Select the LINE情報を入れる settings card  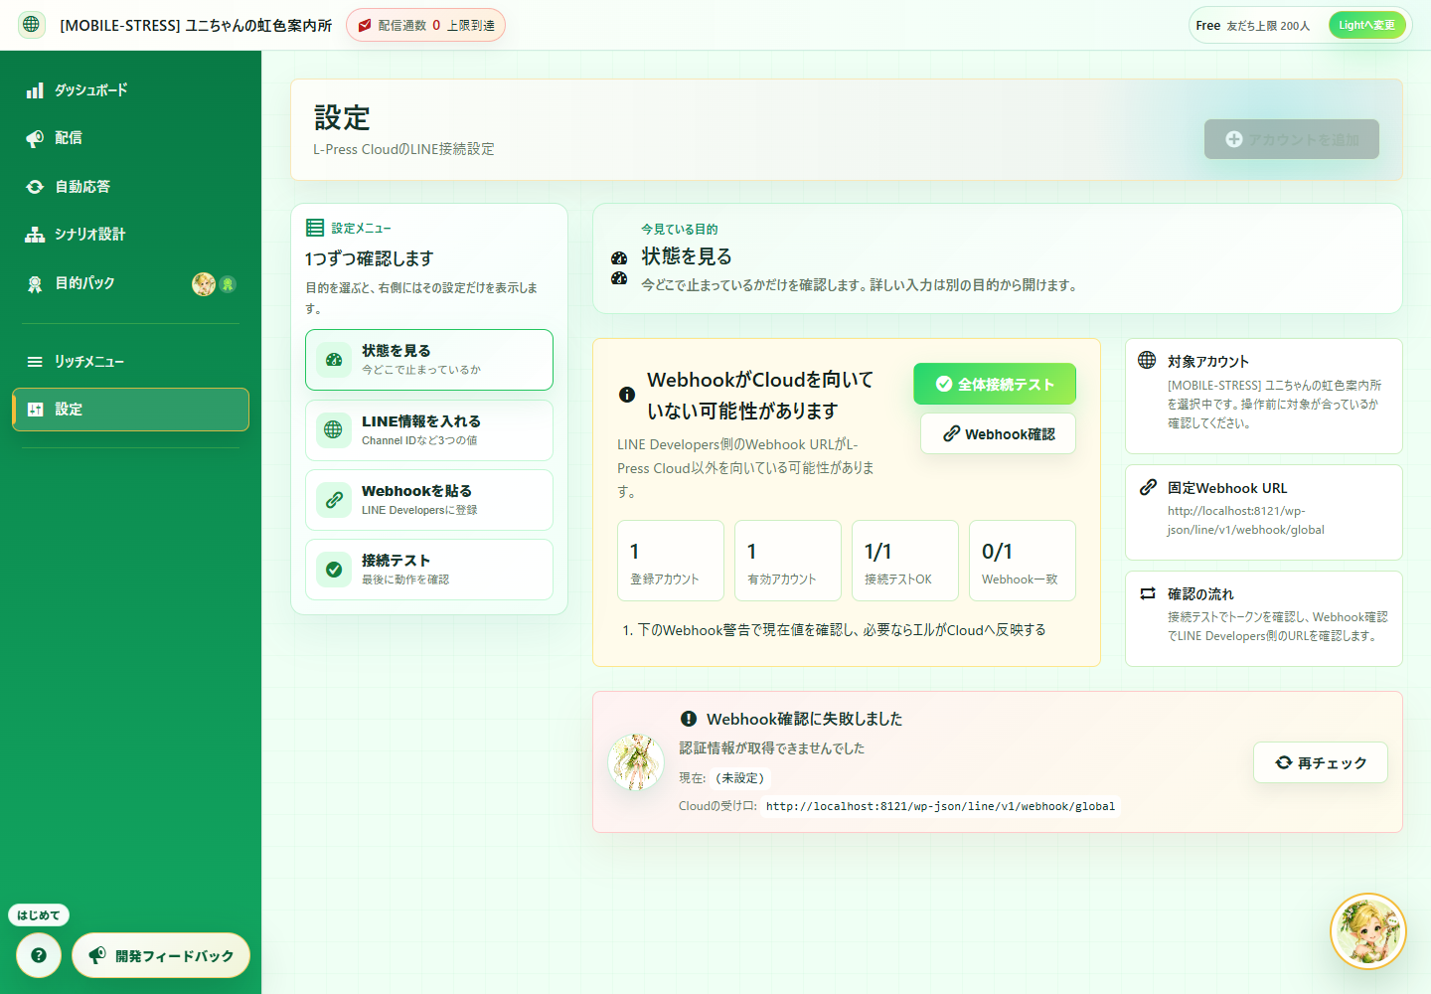[x=429, y=430]
